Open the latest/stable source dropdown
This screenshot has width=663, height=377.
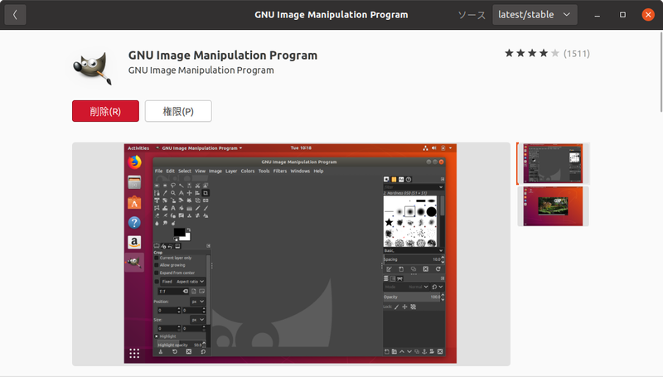pos(535,15)
